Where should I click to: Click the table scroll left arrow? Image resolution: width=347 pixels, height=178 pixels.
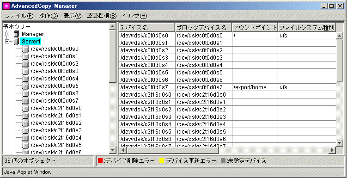click(x=123, y=150)
